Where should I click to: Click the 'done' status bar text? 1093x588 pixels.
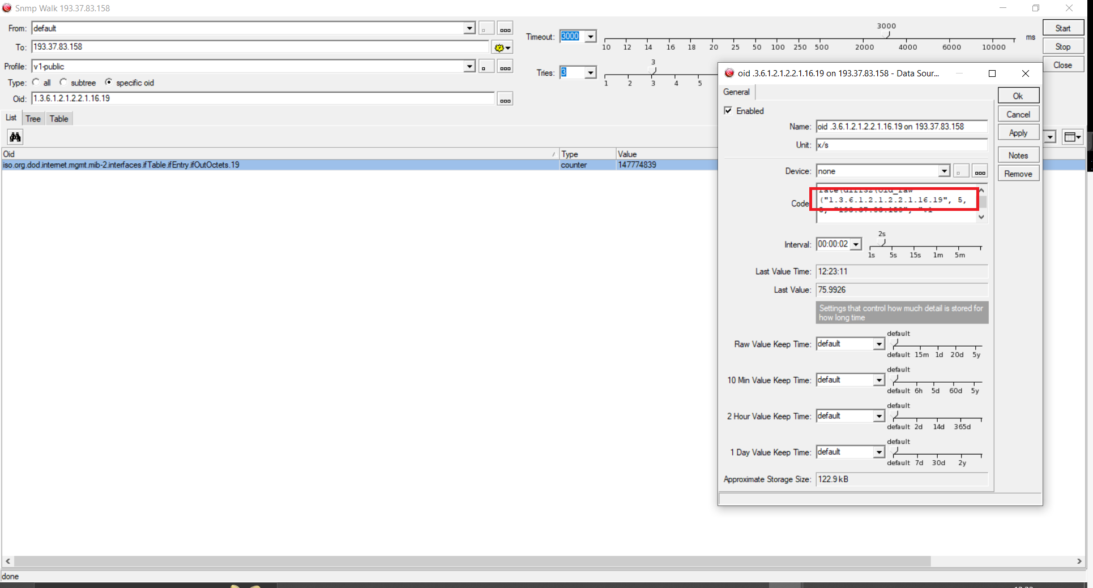pos(10,577)
